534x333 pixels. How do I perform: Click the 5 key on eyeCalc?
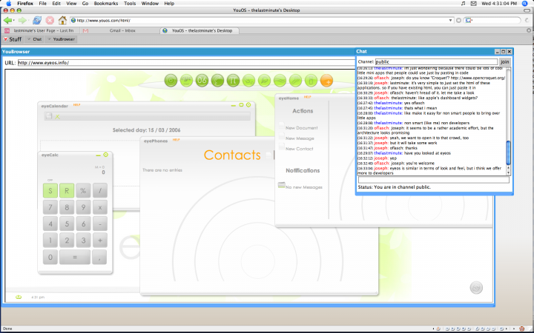point(67,224)
